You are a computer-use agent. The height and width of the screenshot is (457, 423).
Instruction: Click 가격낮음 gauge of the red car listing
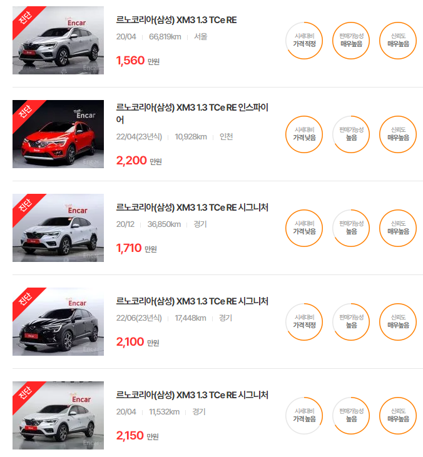304,134
